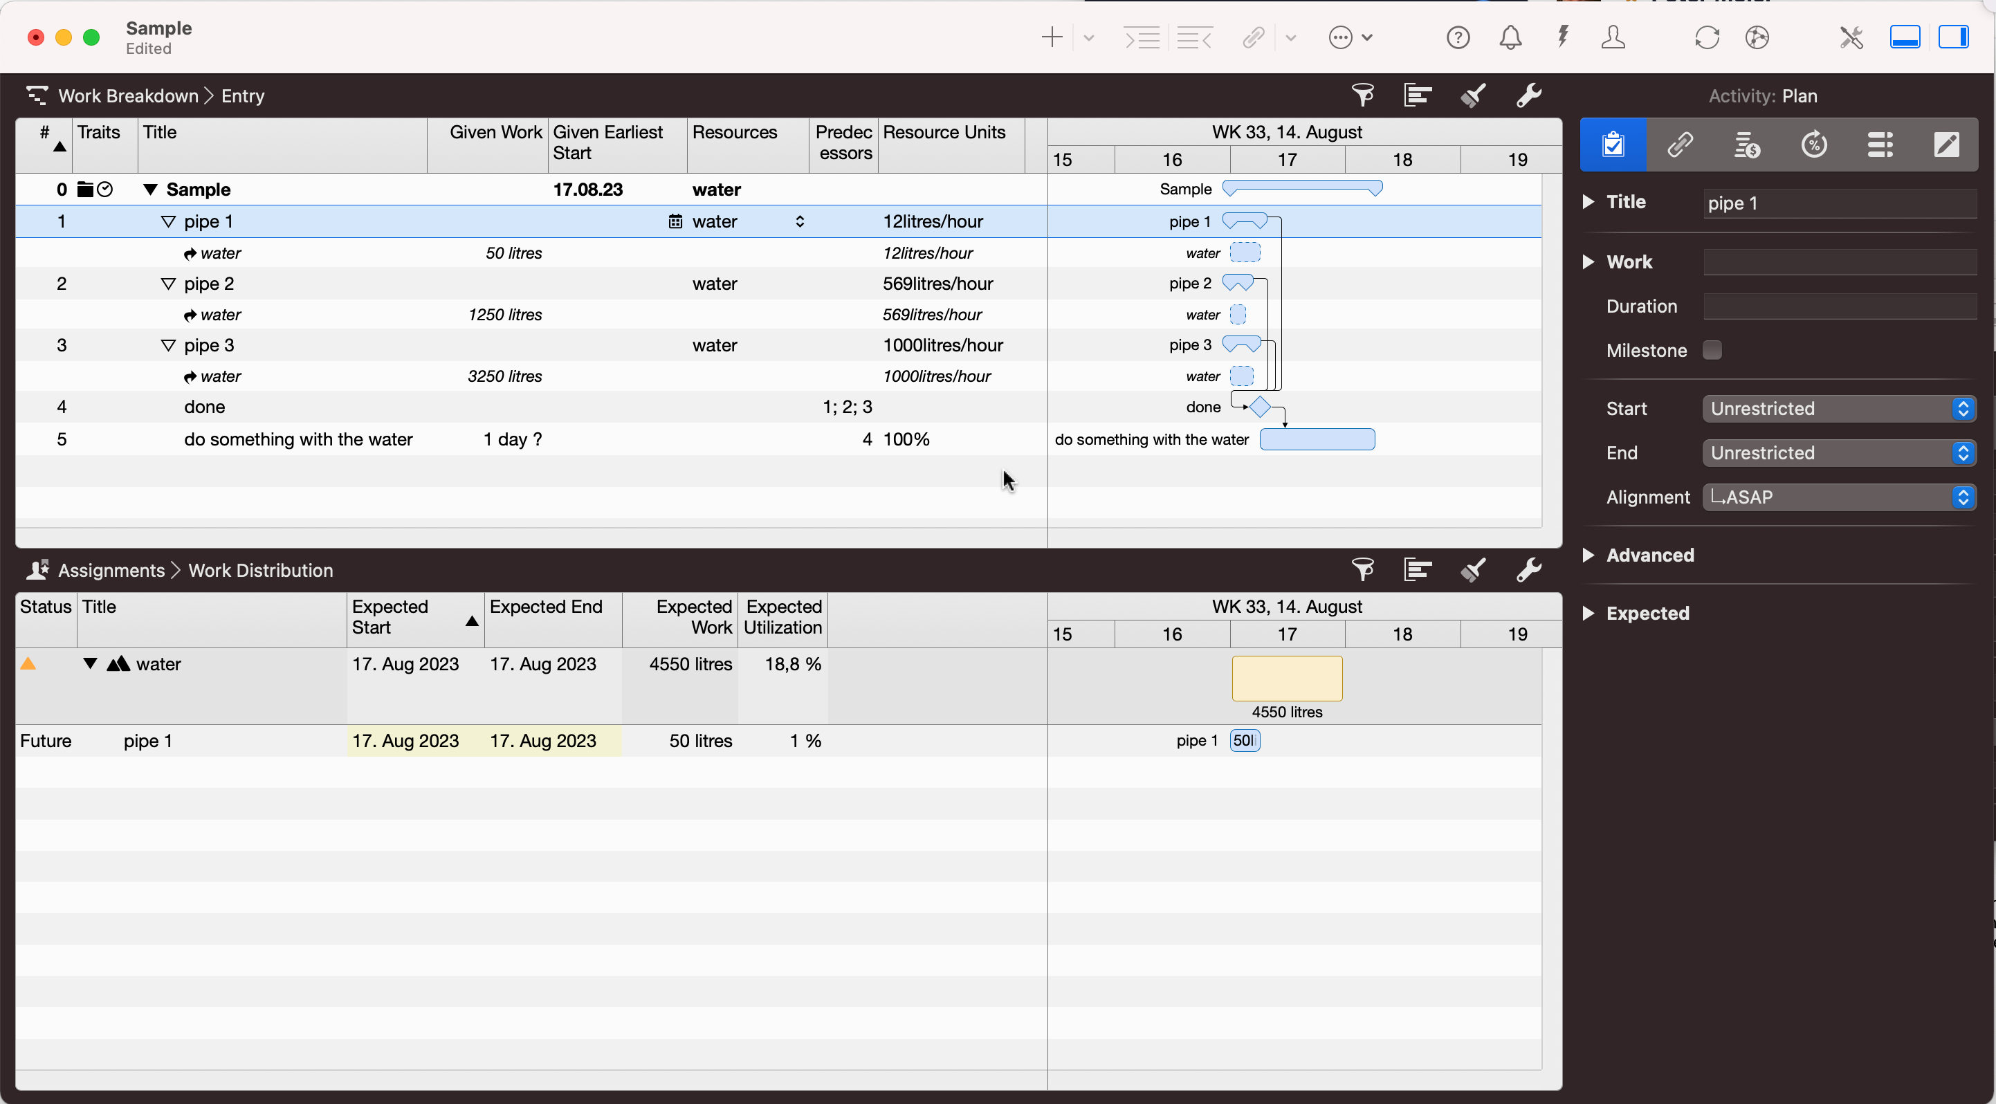The image size is (1996, 1104).
Task: Open the resources stepper in pipe 1 row
Action: coord(800,221)
